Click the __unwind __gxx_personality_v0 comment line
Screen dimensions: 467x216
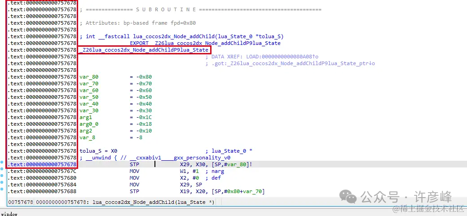(x=155, y=158)
